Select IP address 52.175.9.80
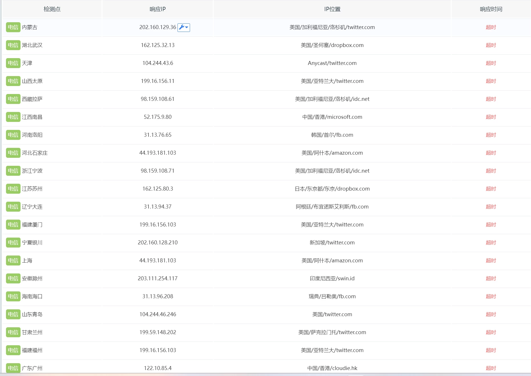The image size is (531, 376). coord(158,117)
